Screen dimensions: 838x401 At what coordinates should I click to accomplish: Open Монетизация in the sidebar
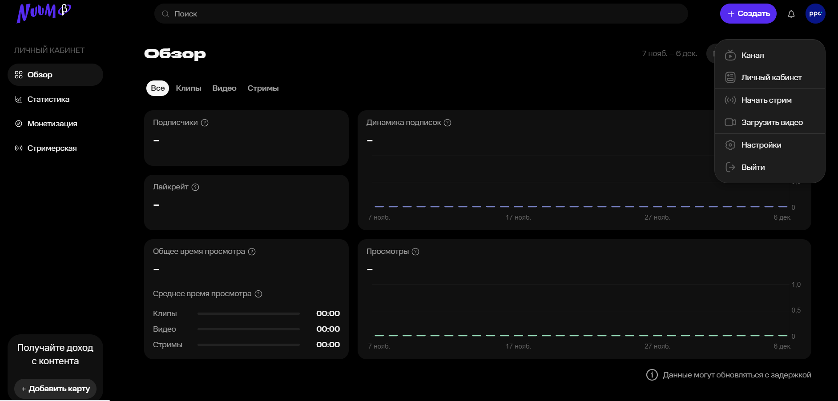click(x=52, y=124)
